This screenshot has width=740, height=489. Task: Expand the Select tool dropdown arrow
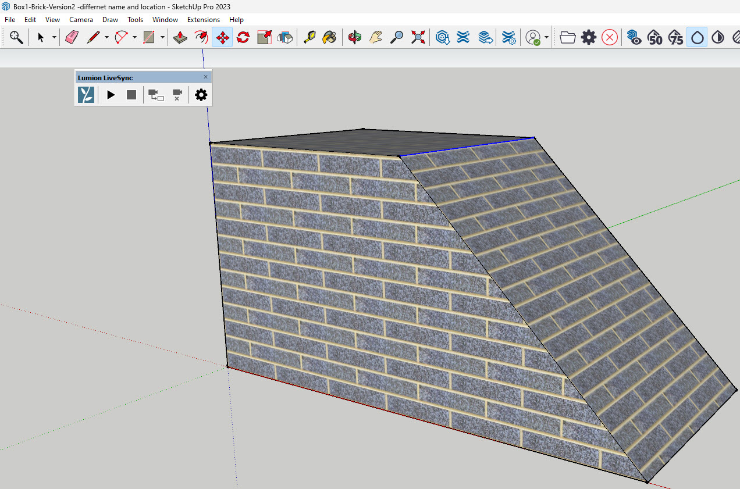pos(54,38)
